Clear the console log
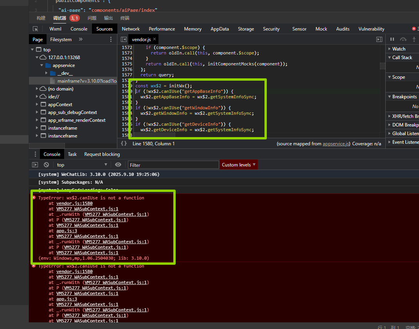The width and height of the screenshot is (419, 329). tap(47, 165)
